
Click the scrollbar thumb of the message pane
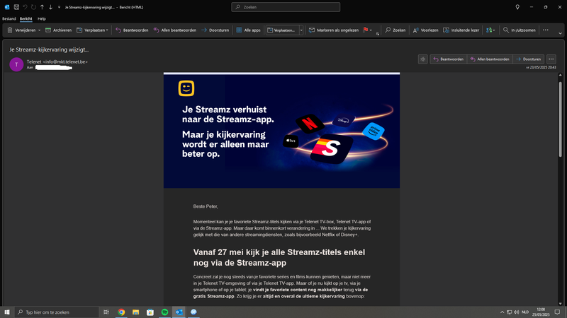tap(560, 119)
